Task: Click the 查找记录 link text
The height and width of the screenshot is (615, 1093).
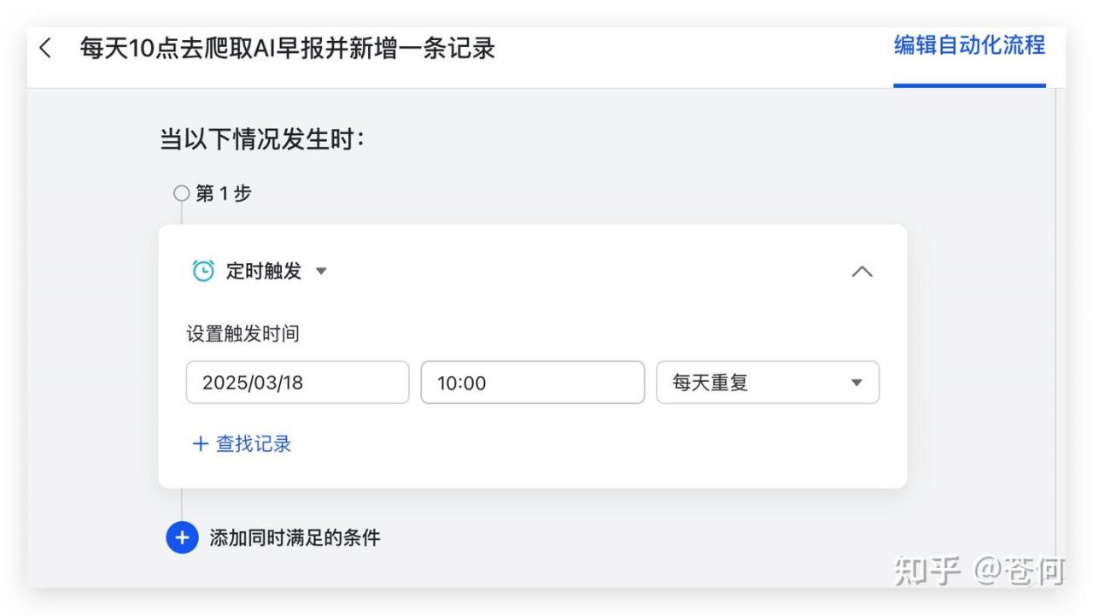Action: click(x=254, y=443)
